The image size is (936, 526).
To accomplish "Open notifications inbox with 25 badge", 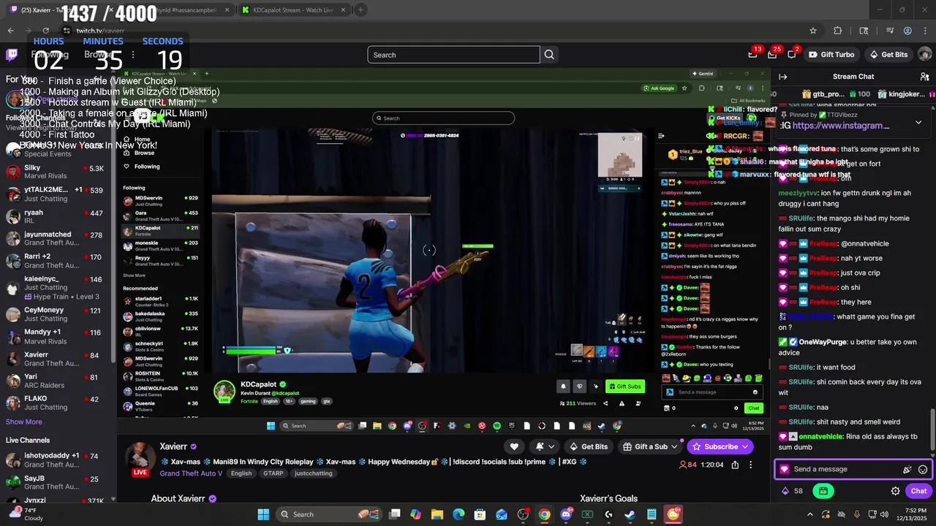I will (x=772, y=55).
